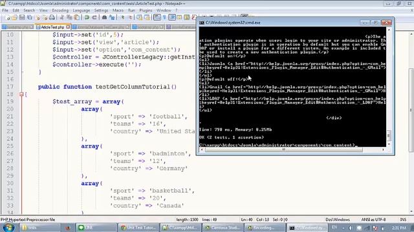Open Unit Test Tutorial Chrome taskbar button

tap(138, 227)
